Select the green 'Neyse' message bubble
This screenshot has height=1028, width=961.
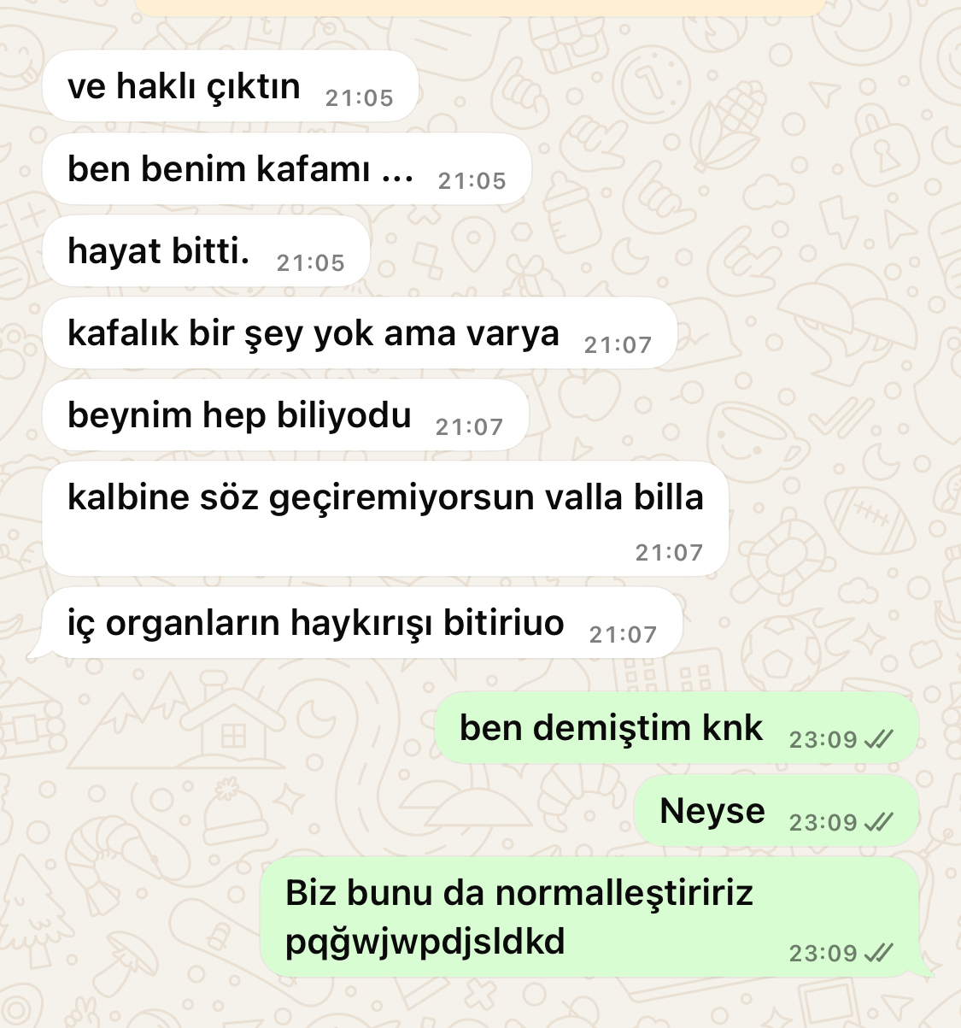click(x=776, y=811)
